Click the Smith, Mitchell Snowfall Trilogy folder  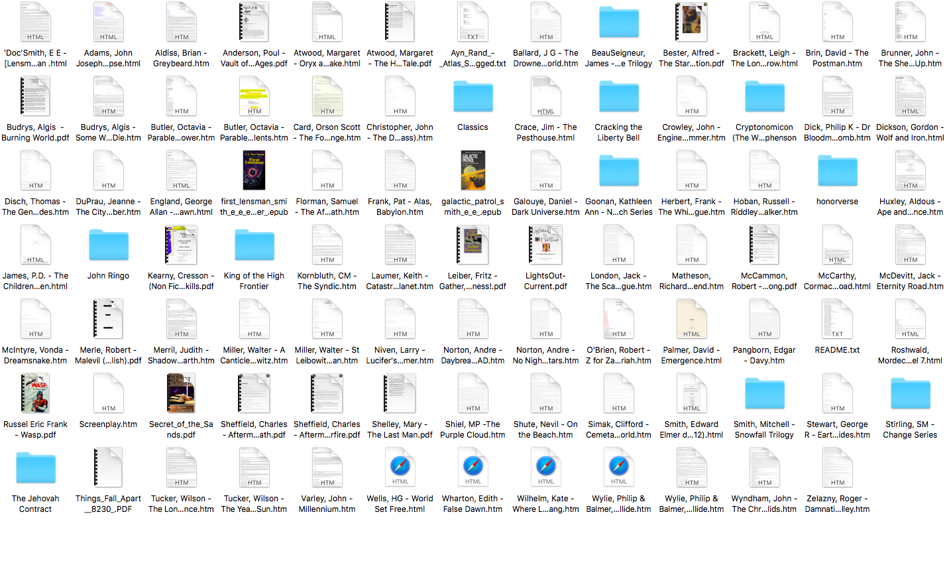tap(764, 394)
